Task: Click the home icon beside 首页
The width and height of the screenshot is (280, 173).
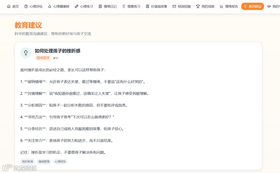Action: [x=9, y=6]
